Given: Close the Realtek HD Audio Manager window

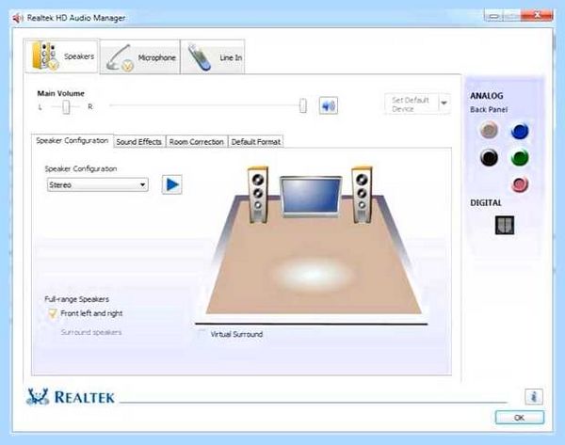Looking at the screenshot, I should 537,15.
